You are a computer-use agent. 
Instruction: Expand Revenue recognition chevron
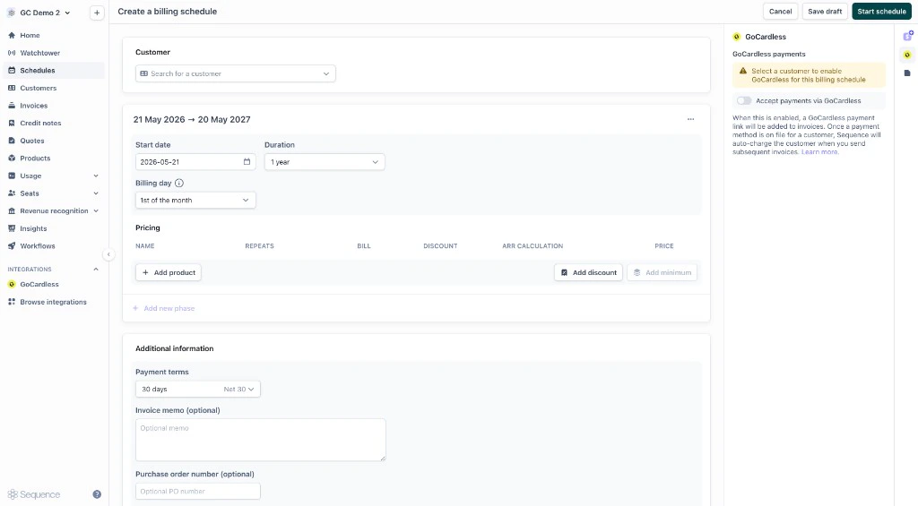(96, 210)
